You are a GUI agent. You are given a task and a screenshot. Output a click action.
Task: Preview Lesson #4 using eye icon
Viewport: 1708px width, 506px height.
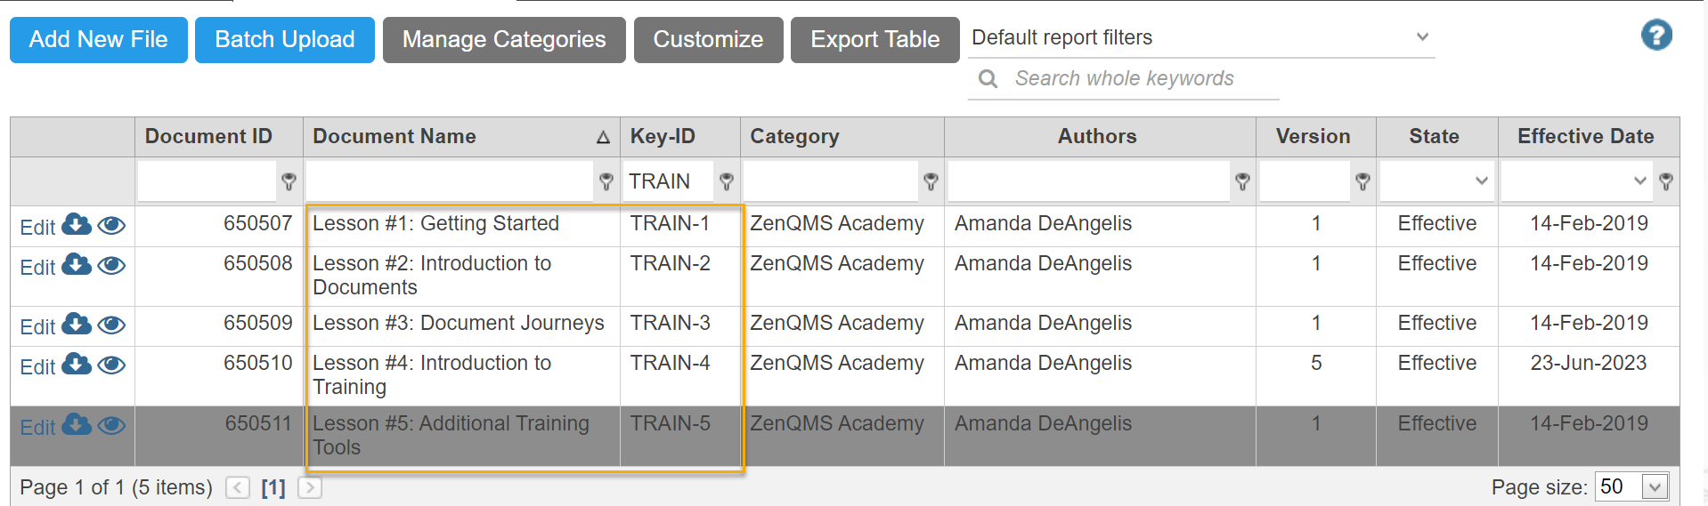111,365
